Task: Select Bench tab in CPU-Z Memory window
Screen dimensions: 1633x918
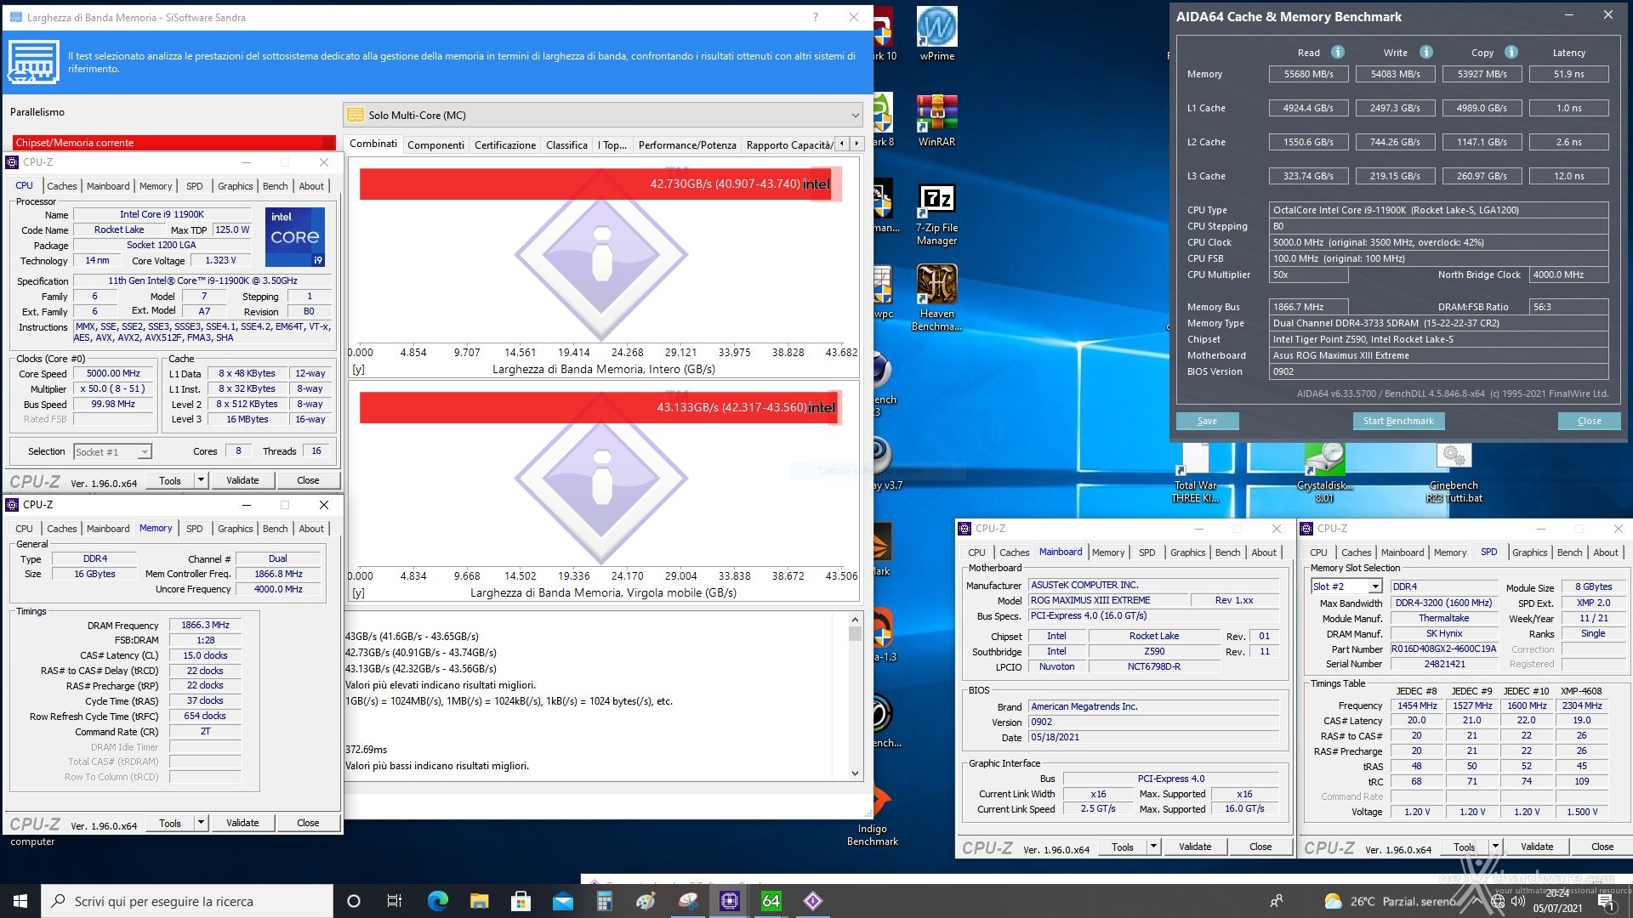Action: pos(275,529)
